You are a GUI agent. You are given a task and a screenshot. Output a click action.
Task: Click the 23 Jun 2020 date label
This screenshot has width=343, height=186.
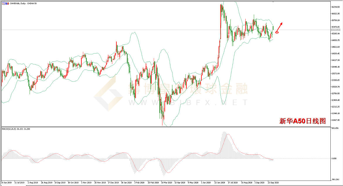220,182
